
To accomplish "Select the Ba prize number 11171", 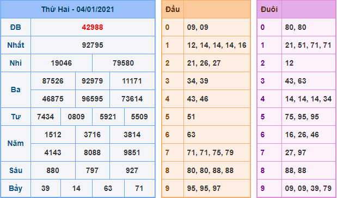I will pyautogui.click(x=132, y=81).
